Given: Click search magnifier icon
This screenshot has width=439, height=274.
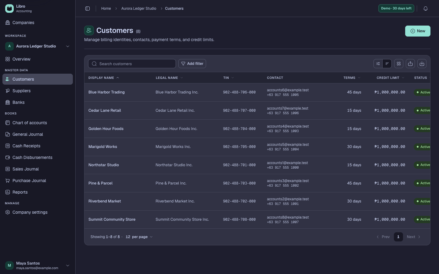Looking at the screenshot, I should point(94,64).
